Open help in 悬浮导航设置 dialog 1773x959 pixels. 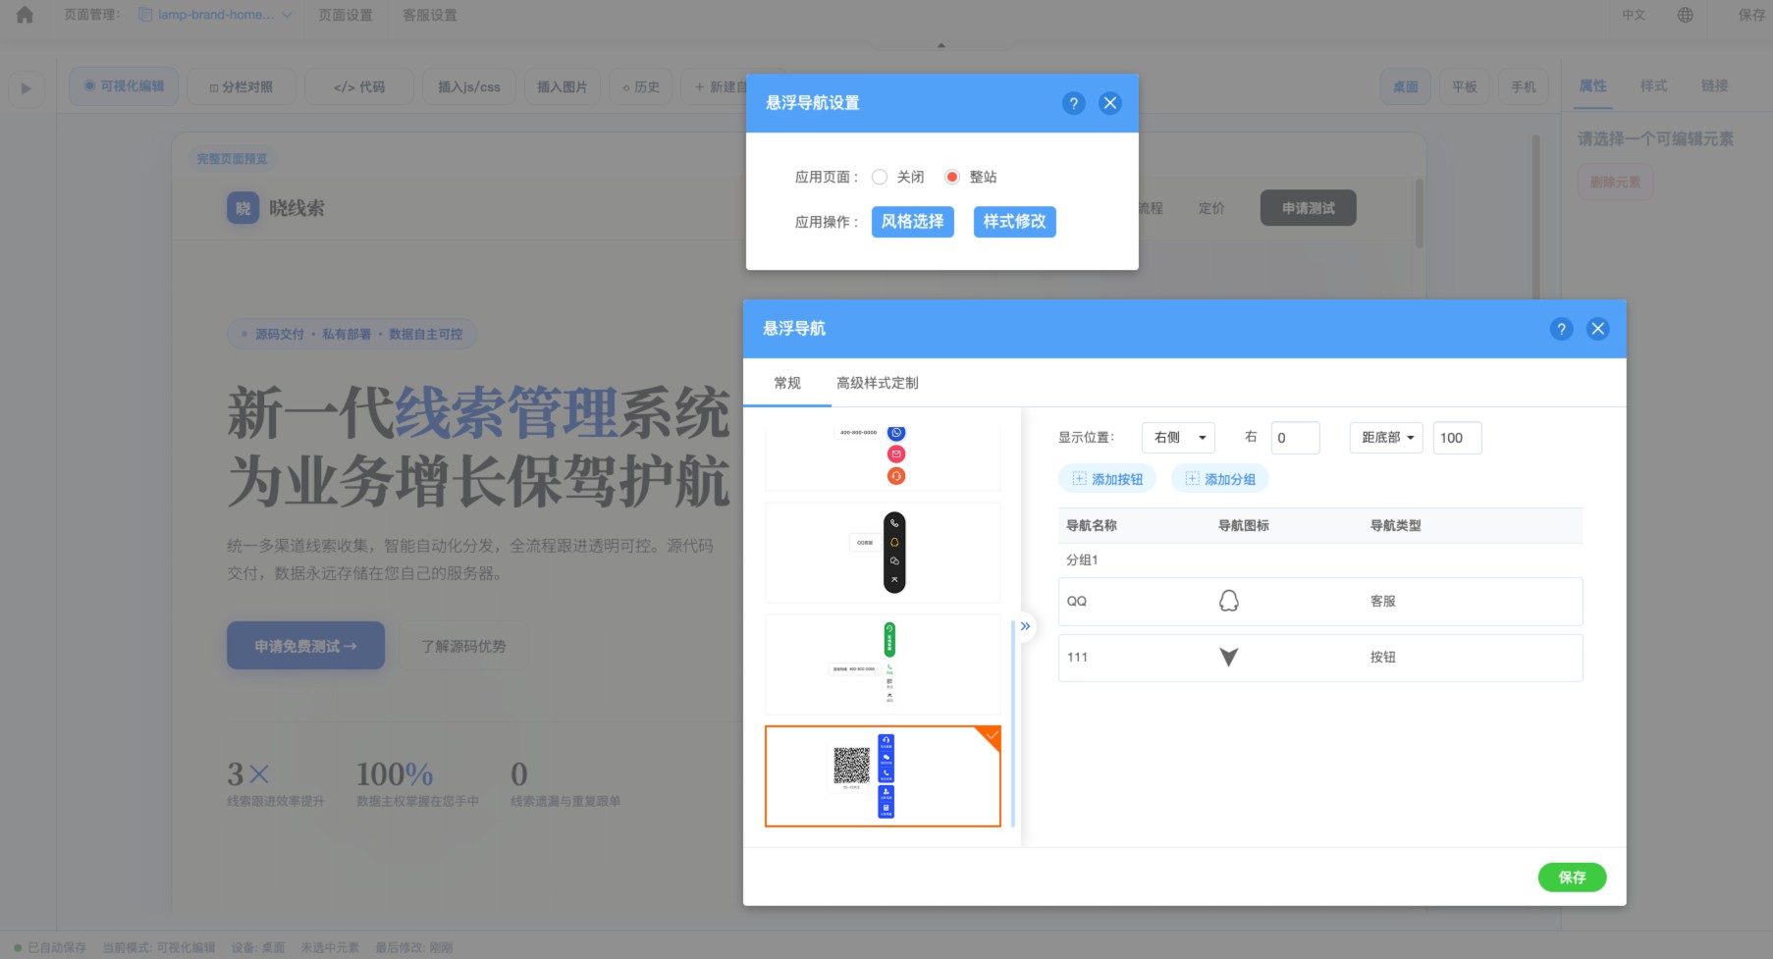pyautogui.click(x=1073, y=103)
